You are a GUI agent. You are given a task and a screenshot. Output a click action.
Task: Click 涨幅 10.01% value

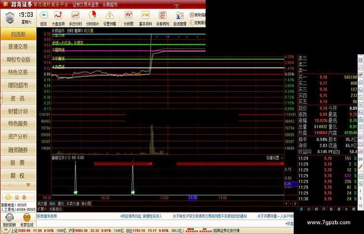[321, 121]
